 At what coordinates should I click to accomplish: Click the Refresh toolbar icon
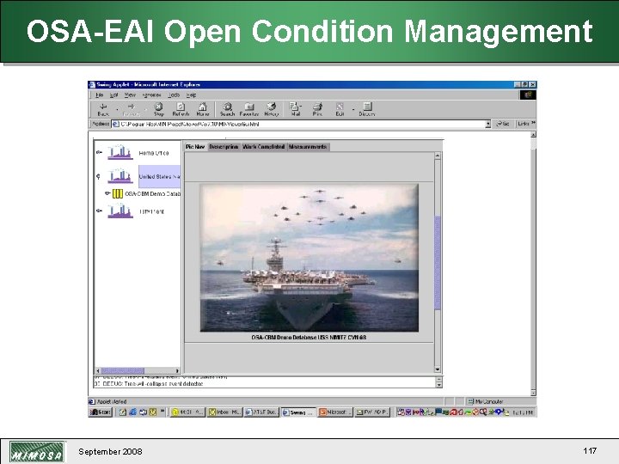tap(181, 107)
